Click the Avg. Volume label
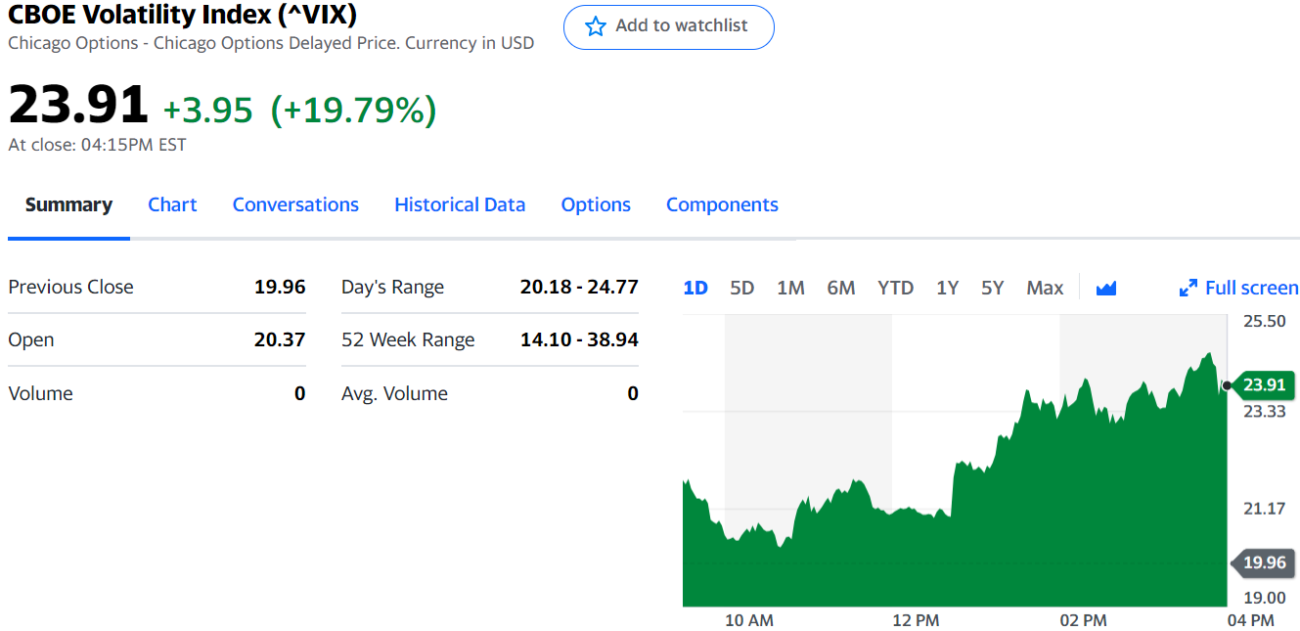Screen dimensions: 1300x631 click(394, 393)
